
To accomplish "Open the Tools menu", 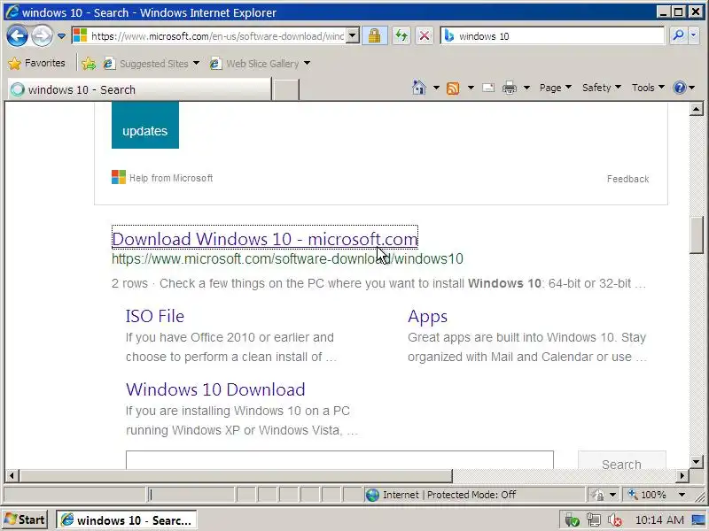I will click(648, 88).
